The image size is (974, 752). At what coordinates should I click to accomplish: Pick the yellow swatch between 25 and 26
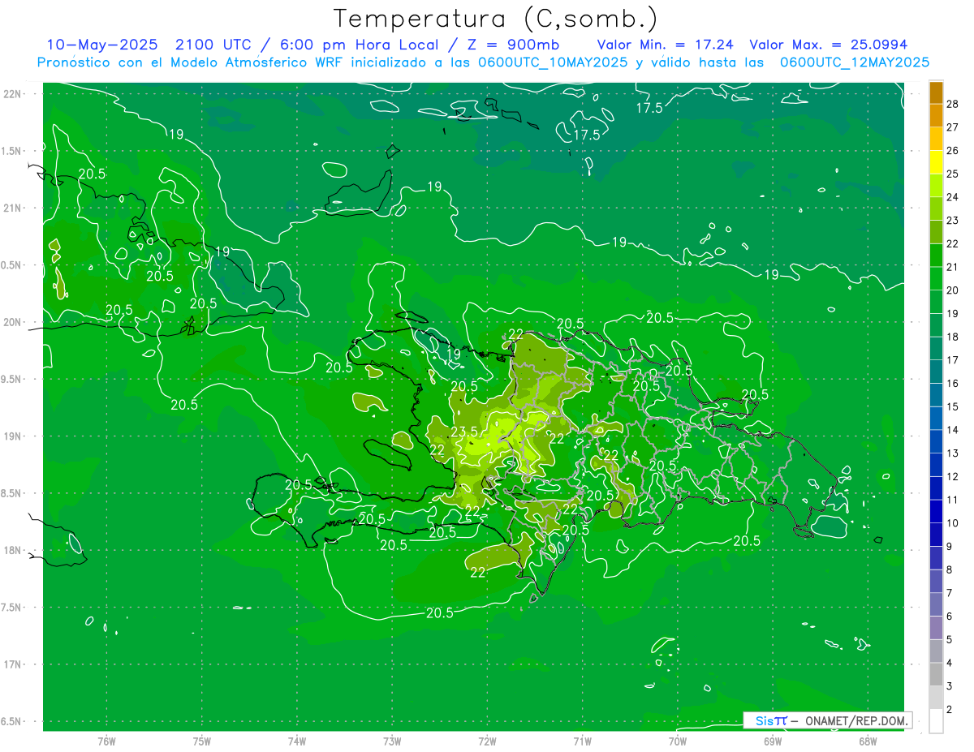point(936,162)
